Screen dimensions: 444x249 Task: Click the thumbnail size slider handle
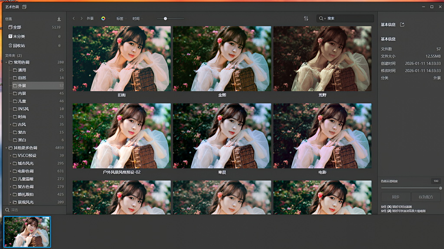pyautogui.click(x=165, y=19)
